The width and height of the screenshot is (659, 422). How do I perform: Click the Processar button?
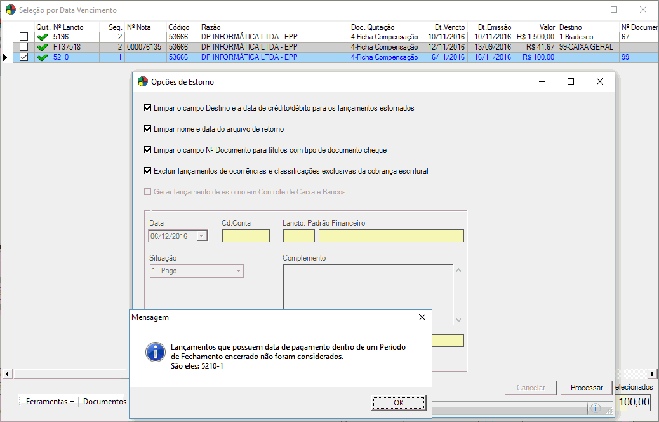(x=586, y=388)
